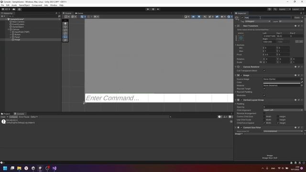Open the Static dropdown arrow
This screenshot has height=172, width=306.
(302, 18)
